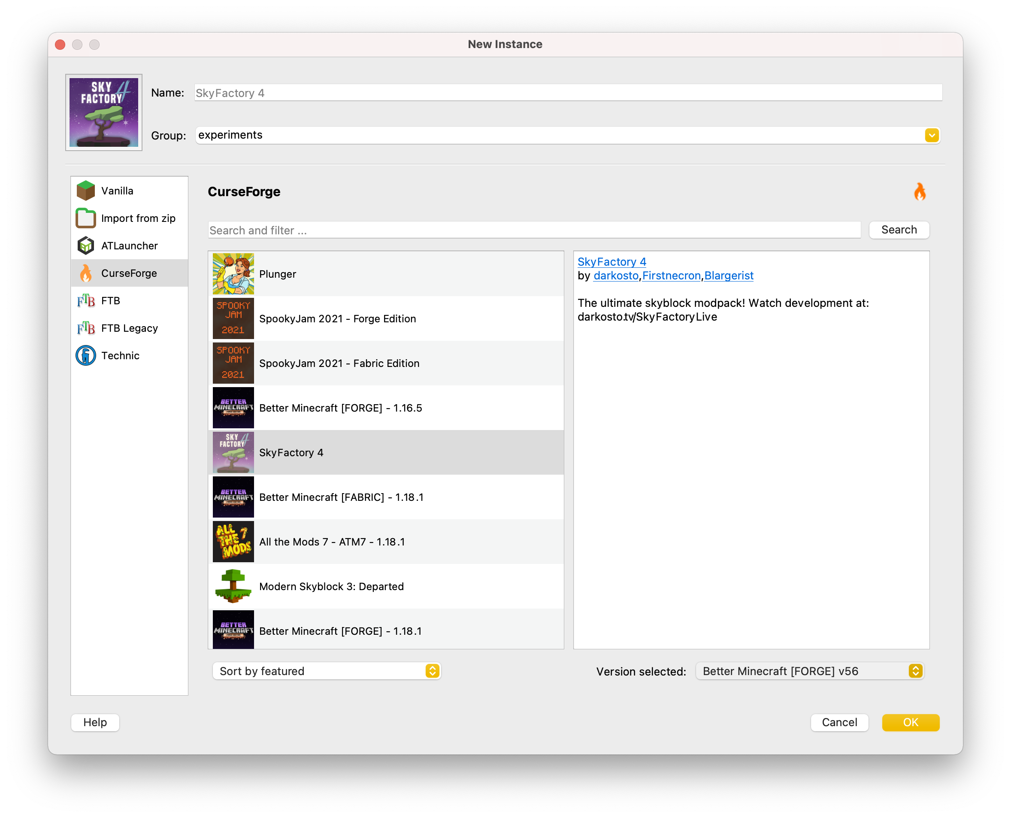Open the SkyFactory 4 project page link
The width and height of the screenshot is (1011, 818).
(x=612, y=261)
